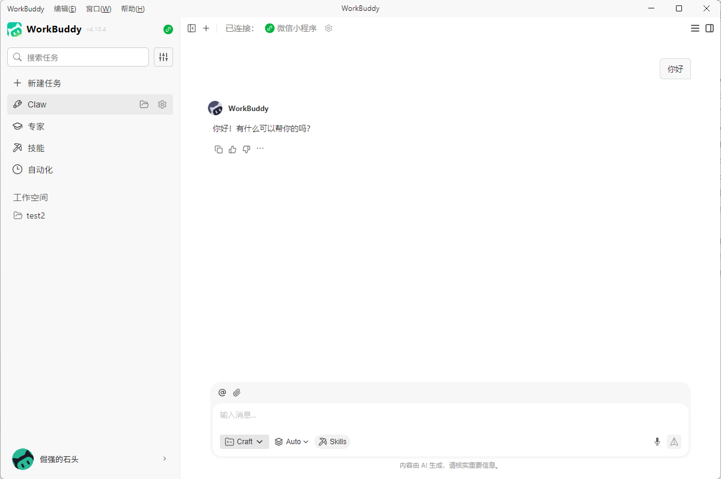Click the plus icon in chat header
This screenshot has width=721, height=479.
point(206,28)
